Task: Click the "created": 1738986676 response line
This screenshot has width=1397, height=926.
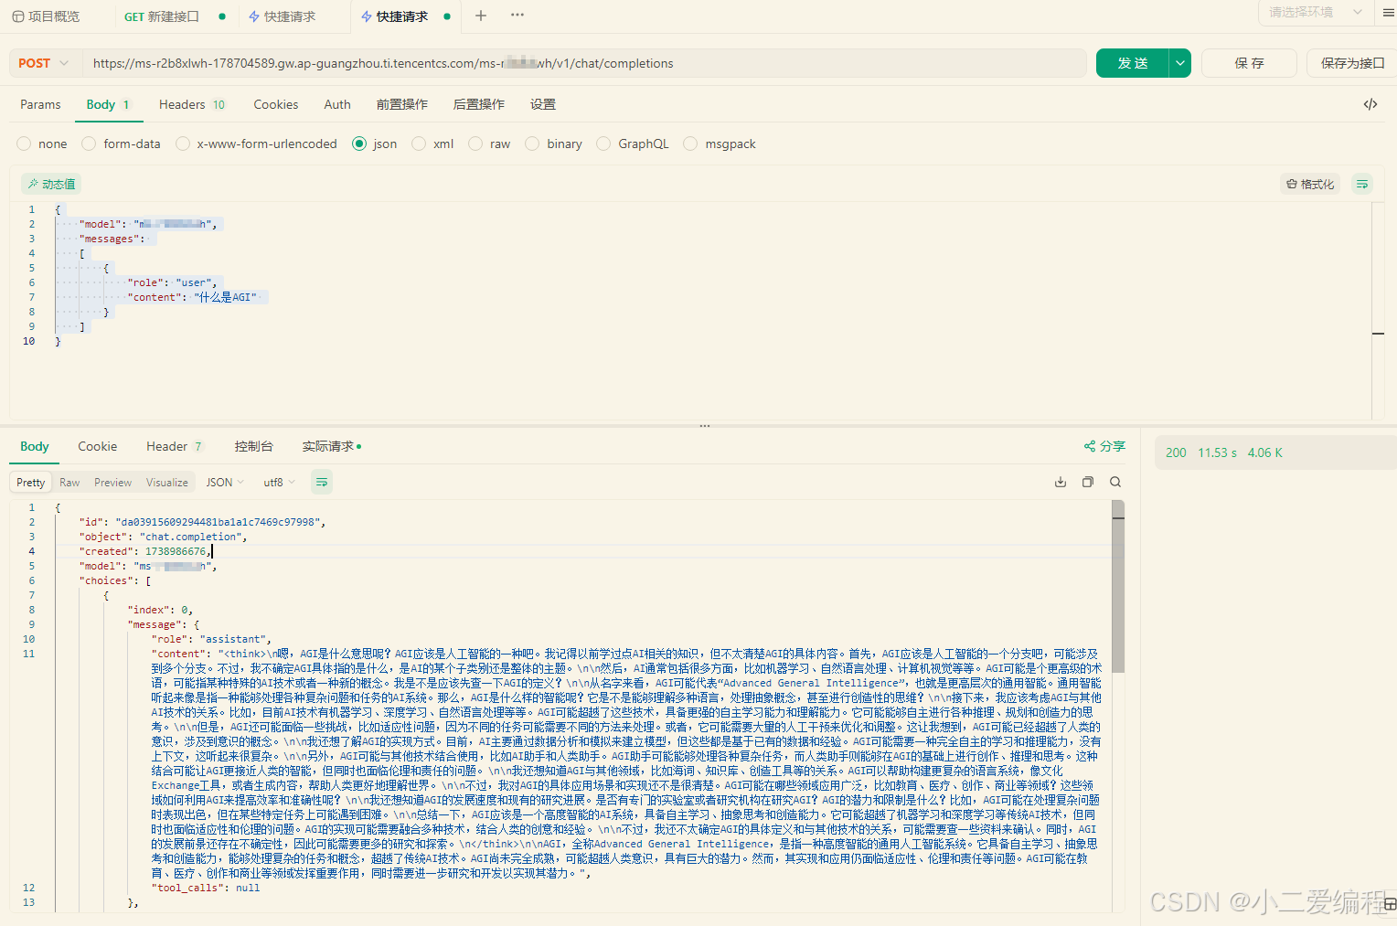Action: point(145,551)
